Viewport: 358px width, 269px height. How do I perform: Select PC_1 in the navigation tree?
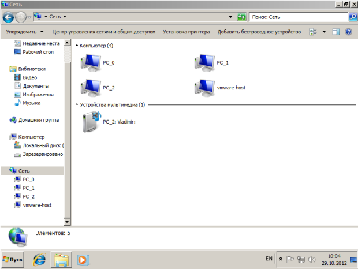[24, 188]
